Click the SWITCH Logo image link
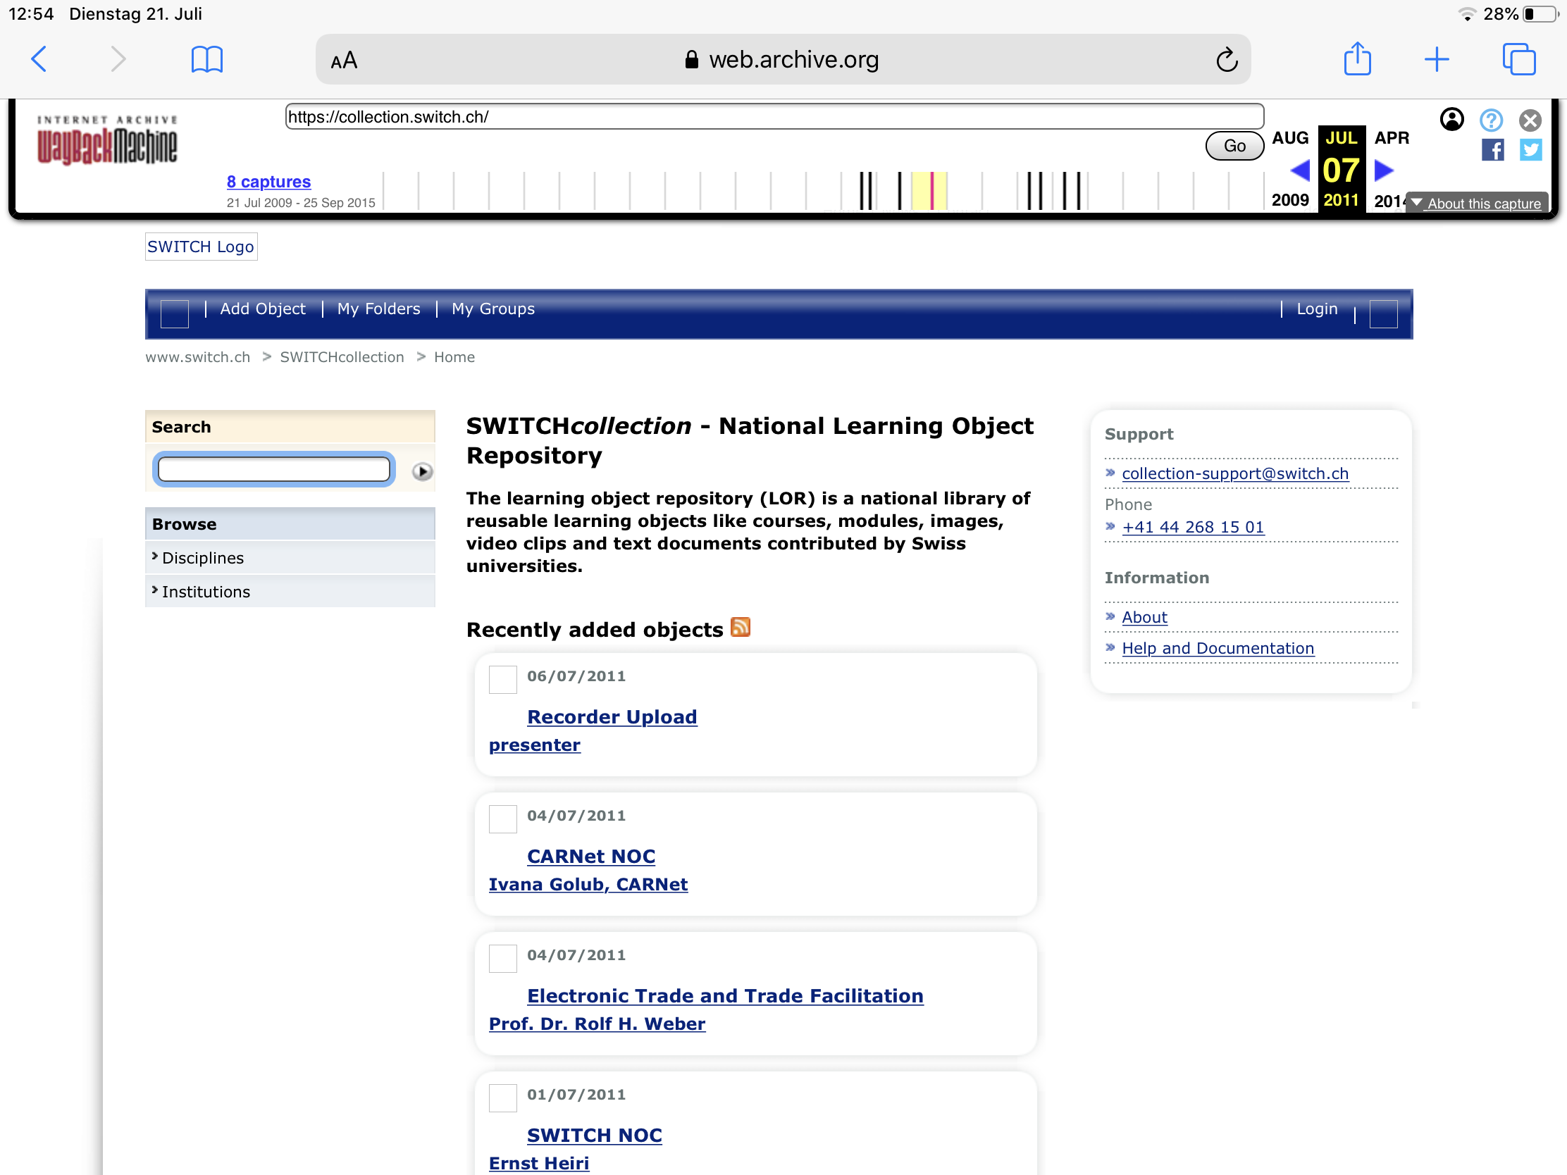 tap(202, 247)
